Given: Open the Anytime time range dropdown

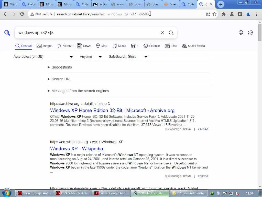Looking at the screenshot, I should [91, 57].
